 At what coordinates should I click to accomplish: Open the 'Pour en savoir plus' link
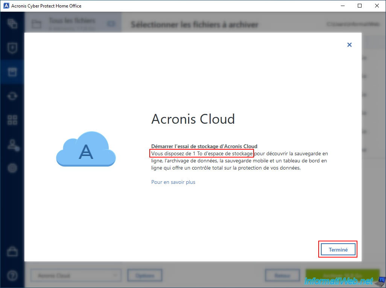coord(173,182)
